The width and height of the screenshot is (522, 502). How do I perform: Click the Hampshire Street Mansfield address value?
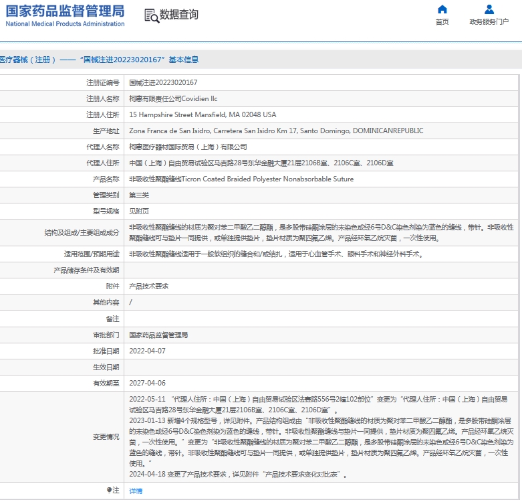(x=202, y=114)
